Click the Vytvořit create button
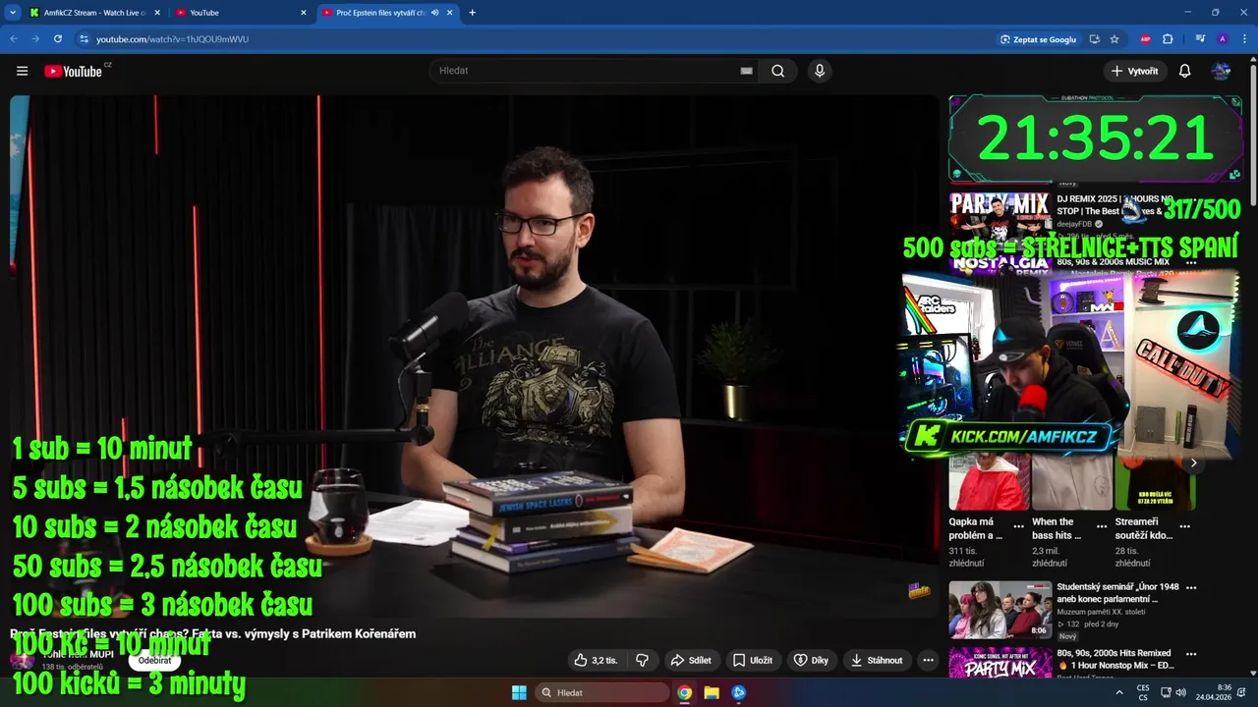 click(1134, 71)
